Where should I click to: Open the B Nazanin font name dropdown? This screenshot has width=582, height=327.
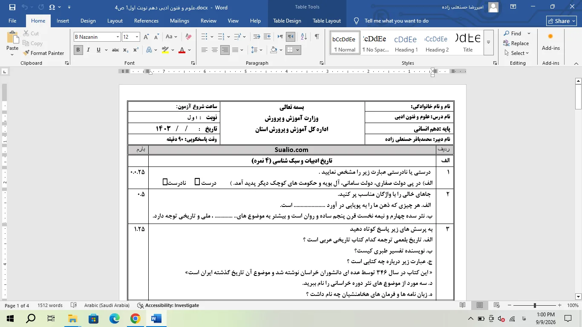click(118, 37)
